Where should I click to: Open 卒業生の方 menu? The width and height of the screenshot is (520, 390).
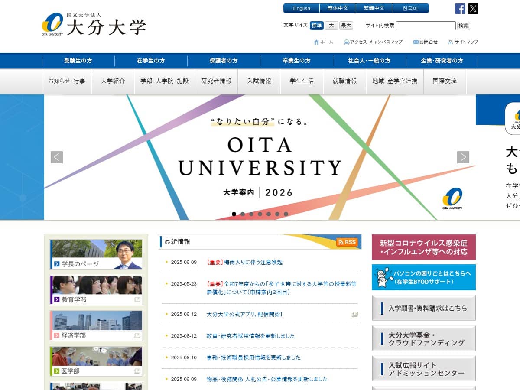[296, 61]
